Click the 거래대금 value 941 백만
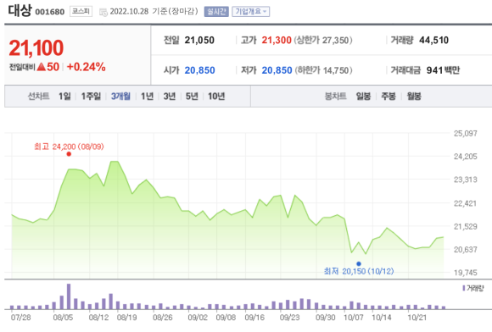The width and height of the screenshot is (492, 332). click(x=443, y=70)
